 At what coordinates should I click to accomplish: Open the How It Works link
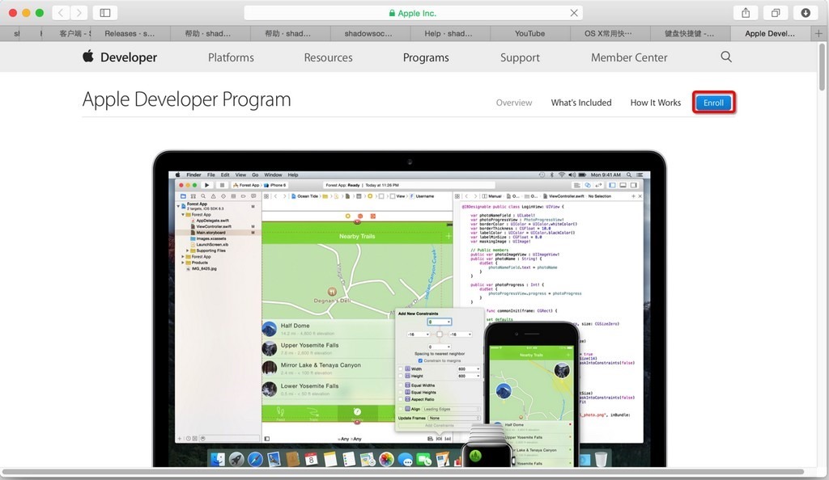(x=656, y=103)
